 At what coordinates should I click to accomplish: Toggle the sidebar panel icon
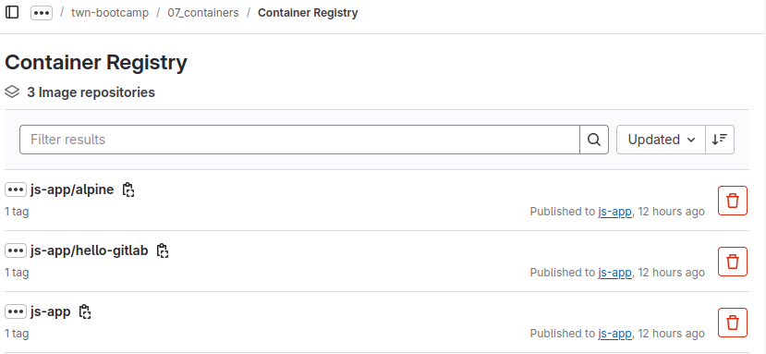tap(12, 12)
